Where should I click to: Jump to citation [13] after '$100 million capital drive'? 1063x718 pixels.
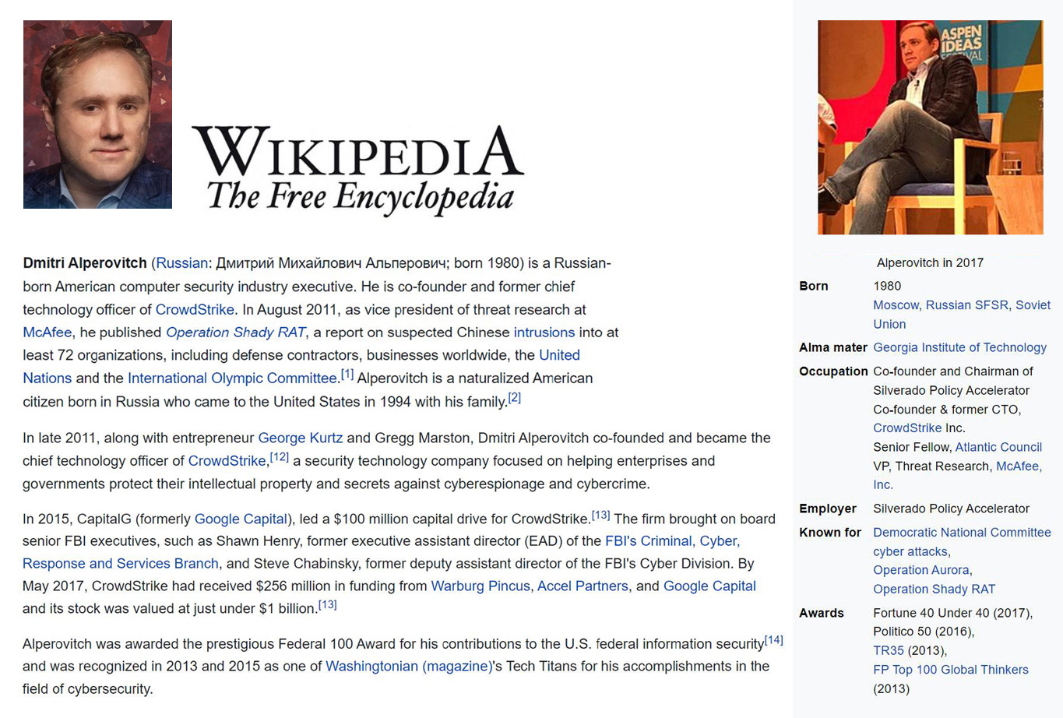(x=600, y=516)
